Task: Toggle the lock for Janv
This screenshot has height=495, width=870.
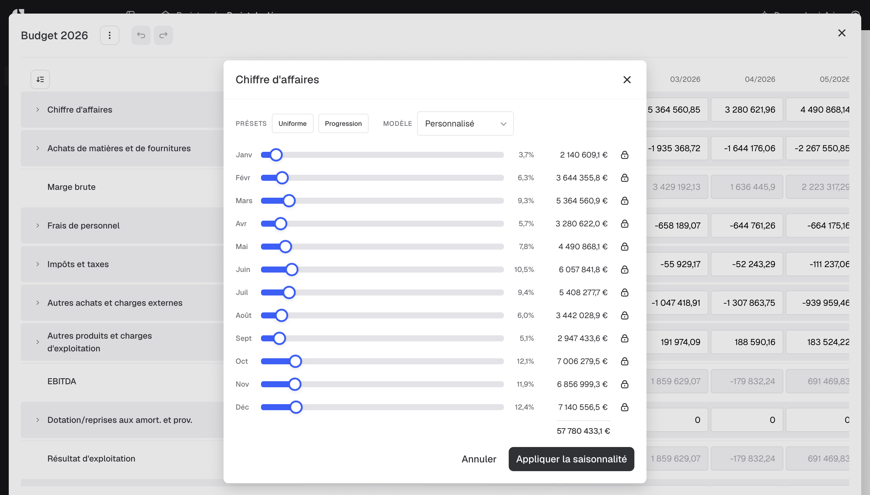Action: 624,155
